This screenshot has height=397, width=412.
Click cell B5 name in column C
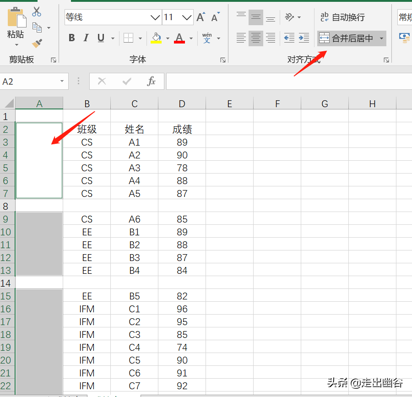point(135,296)
